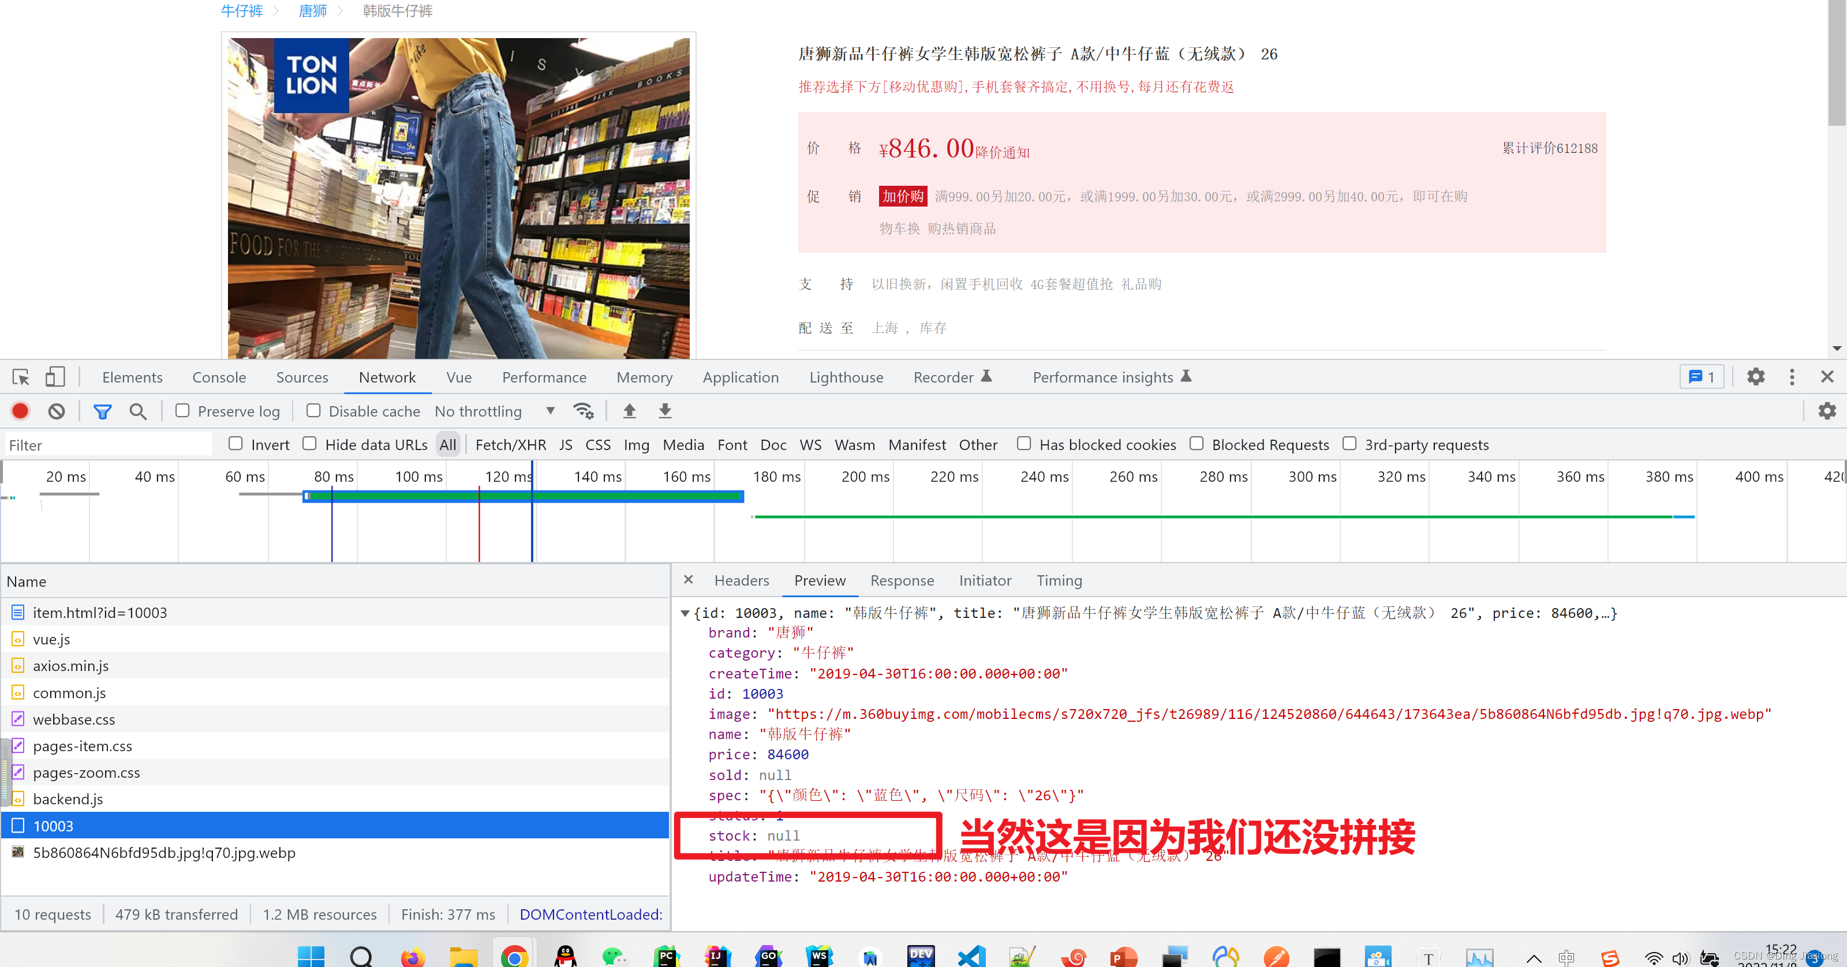Stop recording network log

(20, 411)
